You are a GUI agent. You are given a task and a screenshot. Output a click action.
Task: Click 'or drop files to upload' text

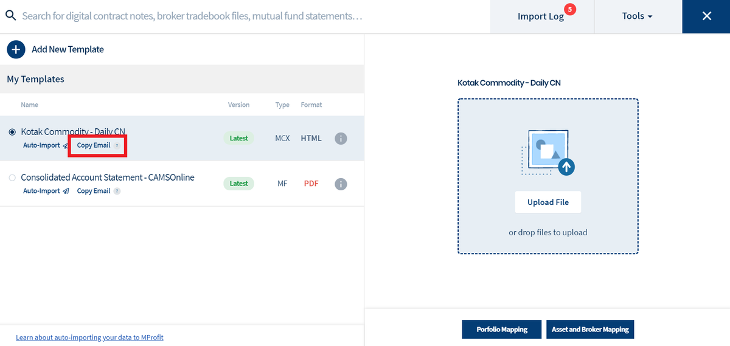click(x=548, y=232)
